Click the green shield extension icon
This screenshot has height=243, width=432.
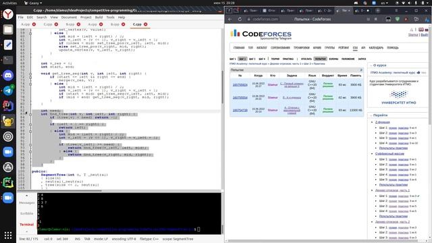398,19
